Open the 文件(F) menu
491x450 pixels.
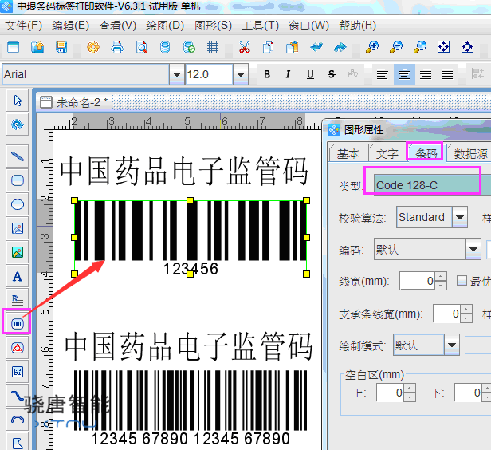[23, 26]
